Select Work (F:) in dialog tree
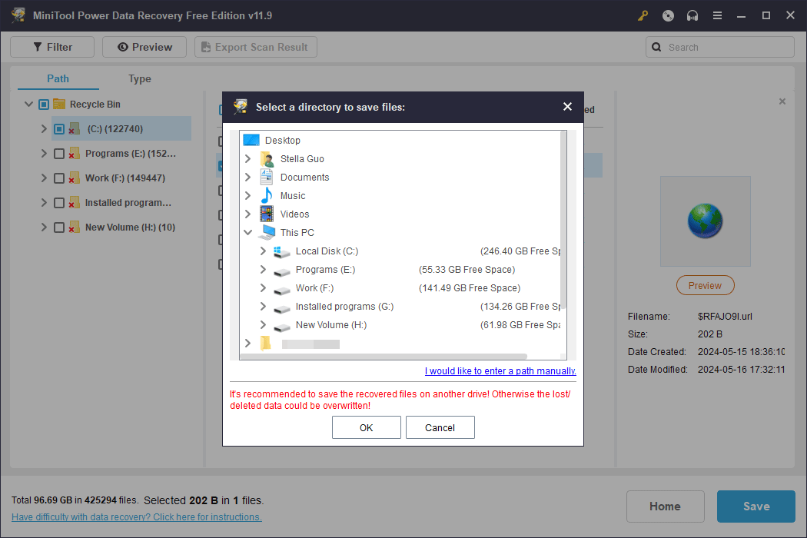 click(314, 288)
